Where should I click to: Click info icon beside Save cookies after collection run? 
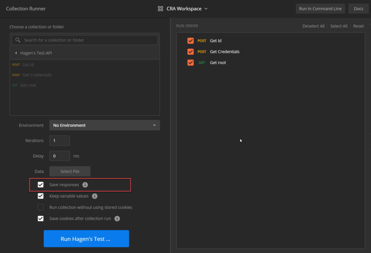117,219
